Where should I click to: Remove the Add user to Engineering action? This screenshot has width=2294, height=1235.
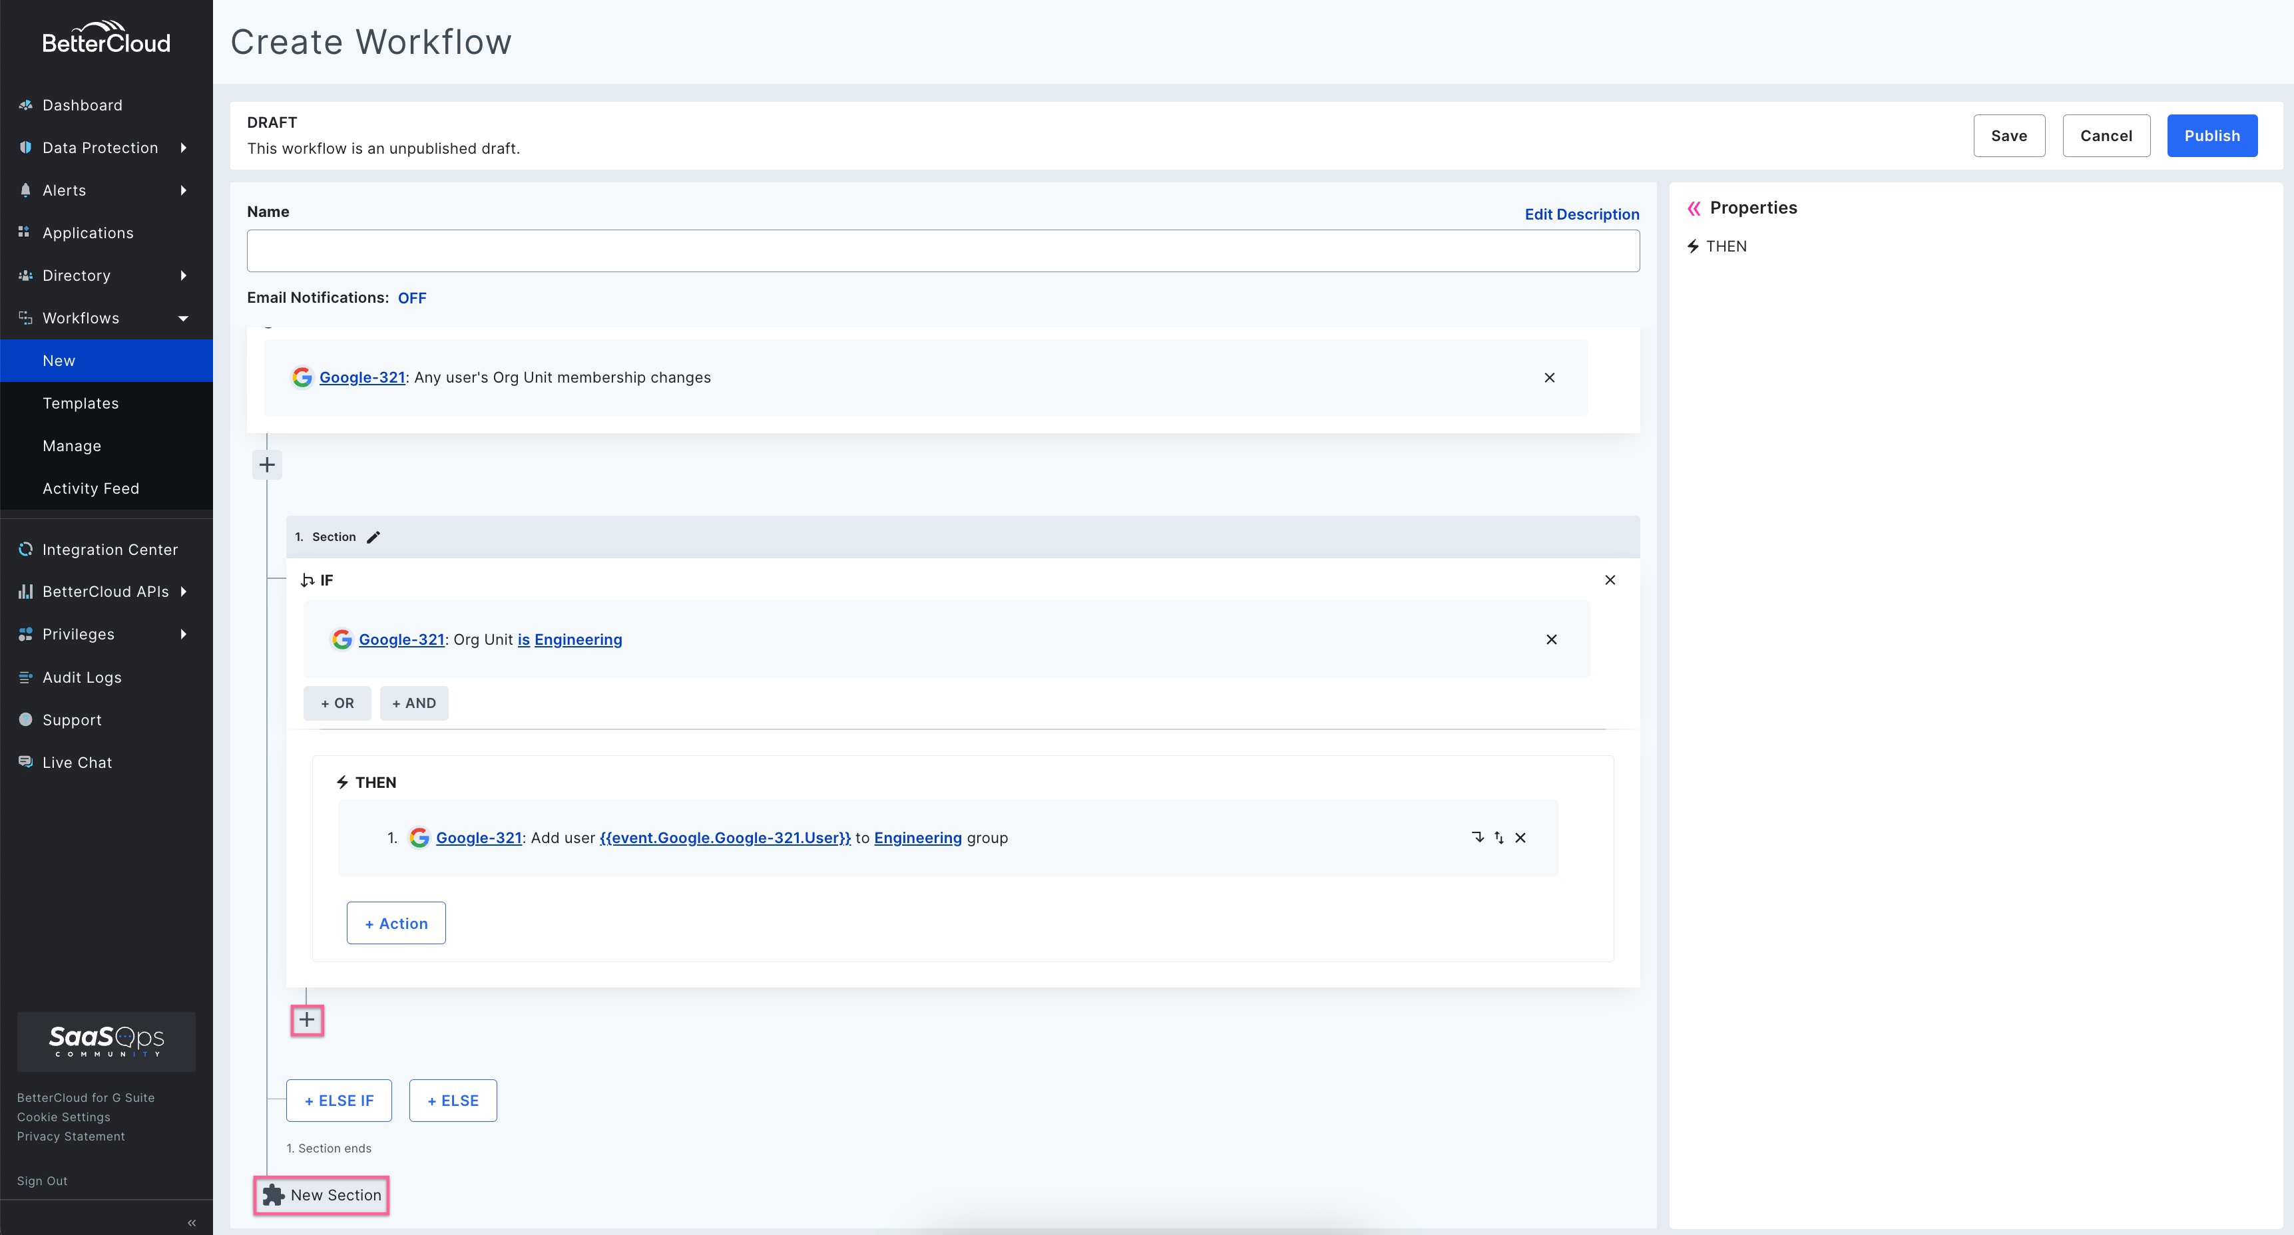tap(1520, 838)
